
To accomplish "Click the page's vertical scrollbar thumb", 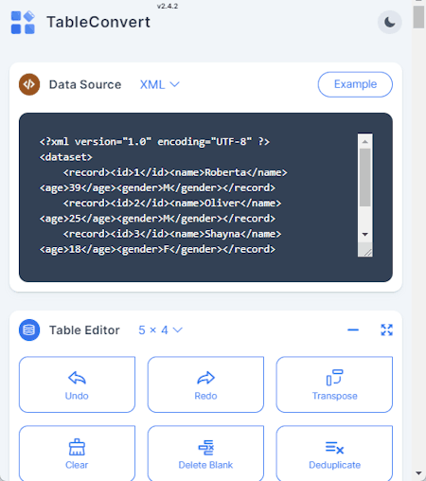I will coord(418,17).
